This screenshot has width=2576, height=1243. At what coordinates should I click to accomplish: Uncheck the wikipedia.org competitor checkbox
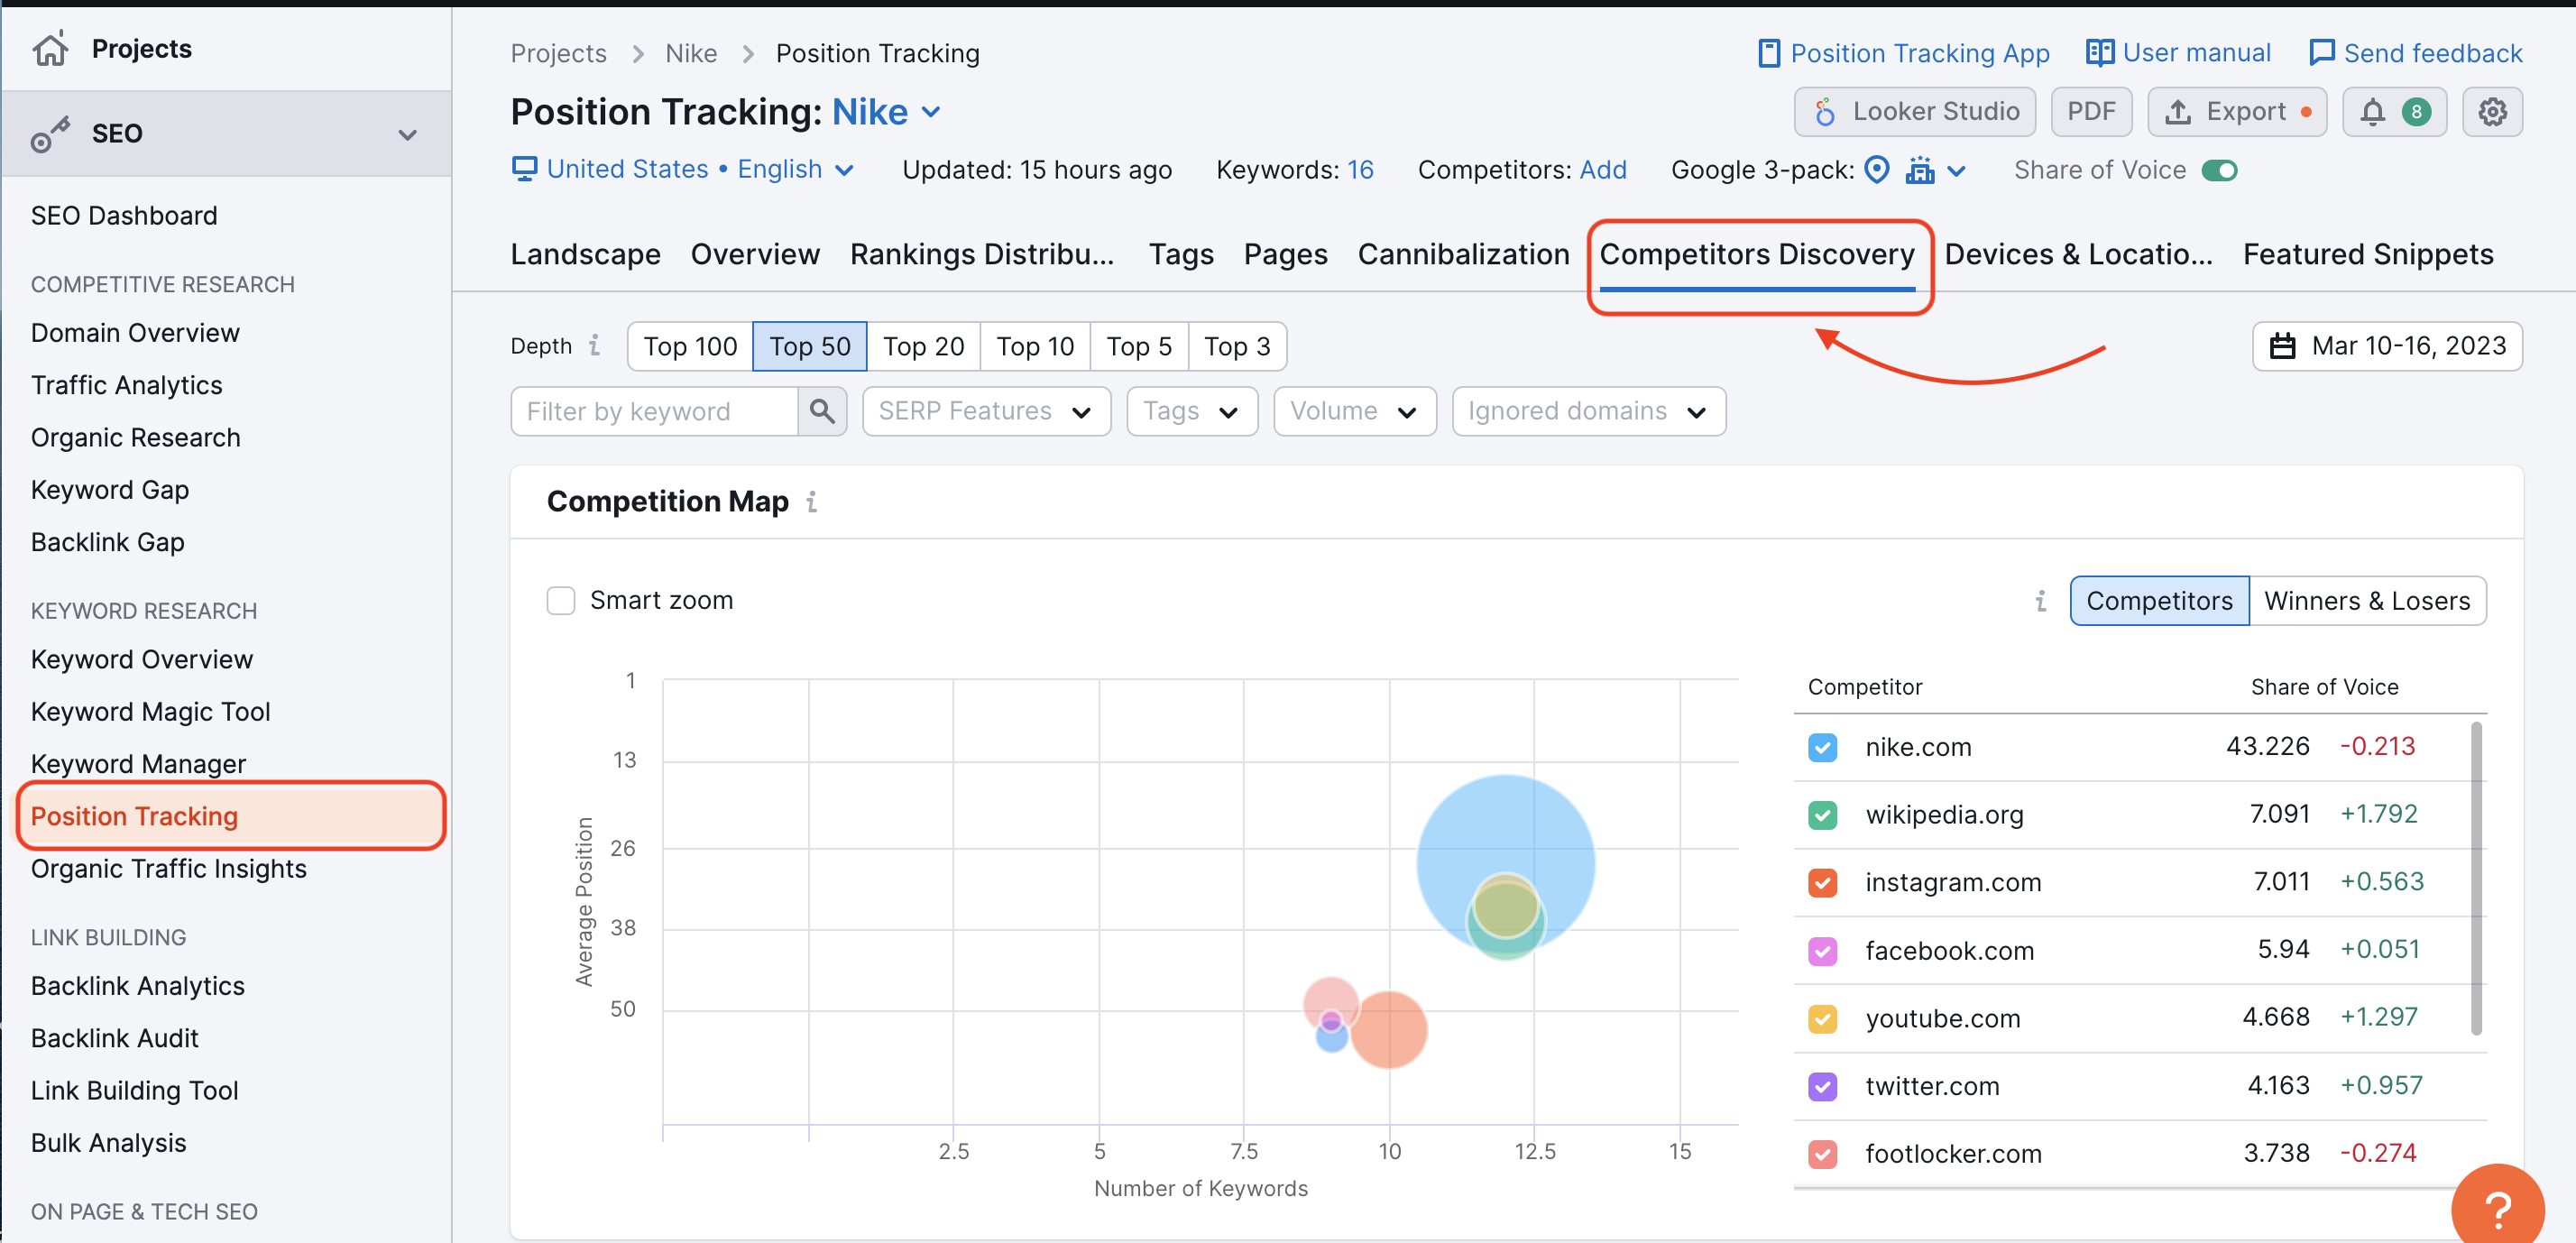pyautogui.click(x=1822, y=815)
